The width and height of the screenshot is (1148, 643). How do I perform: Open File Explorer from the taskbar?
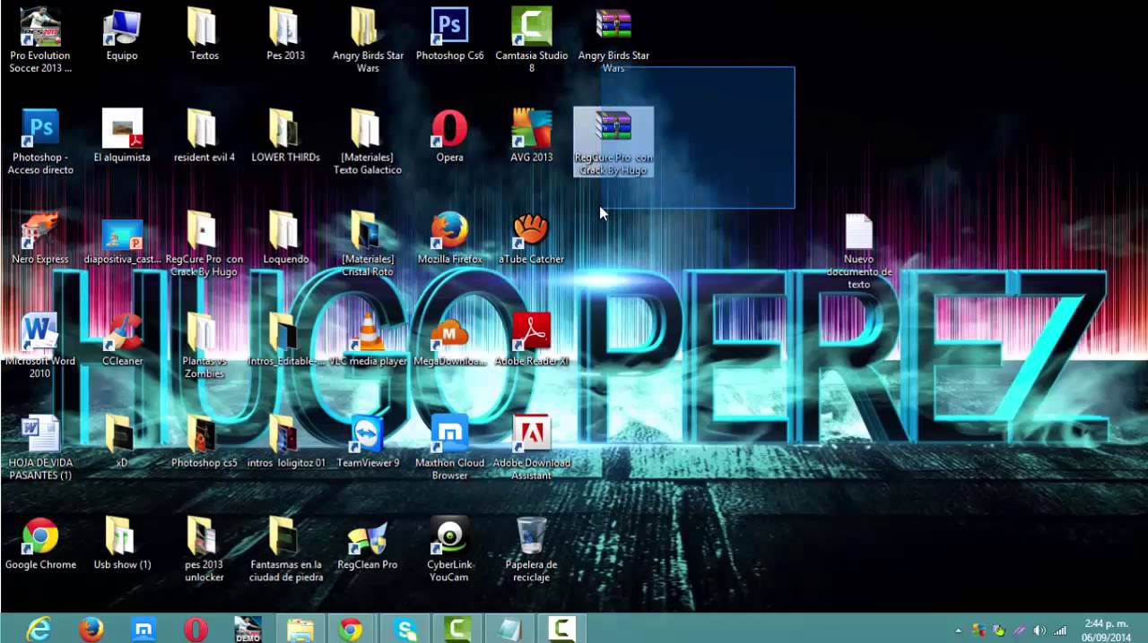[x=300, y=629]
